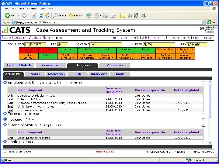Click the green Go arrow next to address bar
Viewport: 219px width, 164px height.
(x=209, y=22)
